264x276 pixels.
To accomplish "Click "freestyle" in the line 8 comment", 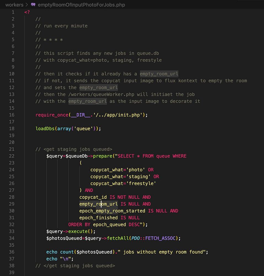I will 149,60.
